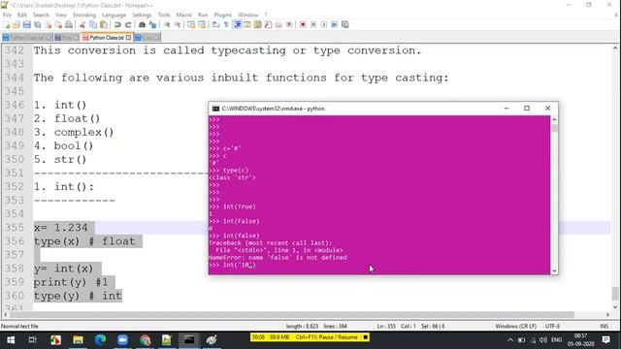Click line 358 'y= int(x)' text

point(63,269)
